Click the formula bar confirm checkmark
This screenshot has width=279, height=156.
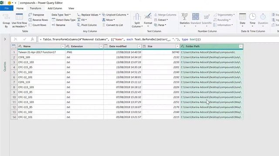pos(24,39)
